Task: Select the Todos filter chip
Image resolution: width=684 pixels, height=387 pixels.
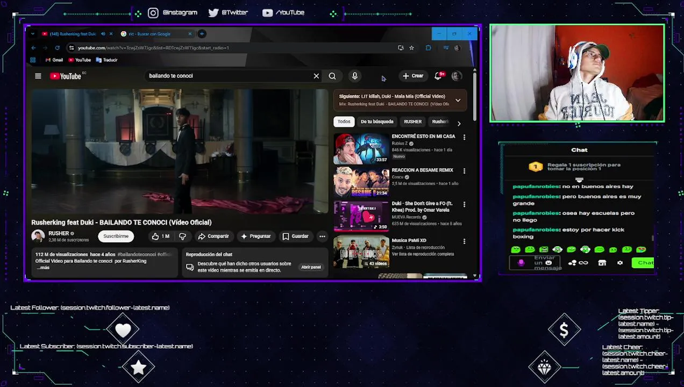Action: pyautogui.click(x=344, y=122)
